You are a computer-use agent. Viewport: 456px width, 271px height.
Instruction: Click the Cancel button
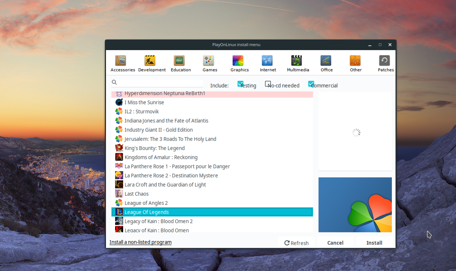pyautogui.click(x=335, y=243)
